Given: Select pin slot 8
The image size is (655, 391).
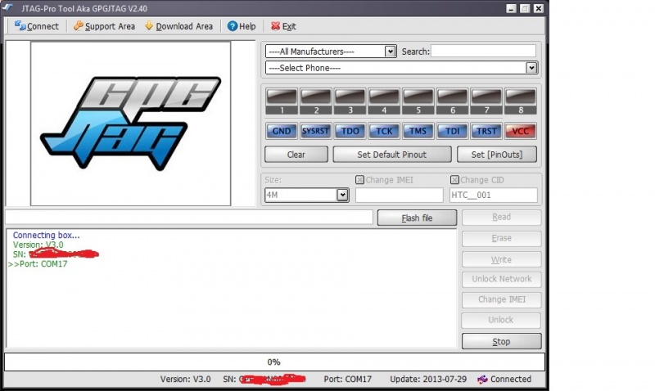Looking at the screenshot, I should (x=521, y=101).
